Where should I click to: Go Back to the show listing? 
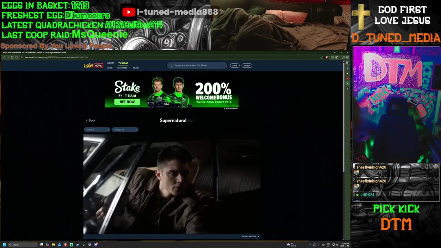90,121
